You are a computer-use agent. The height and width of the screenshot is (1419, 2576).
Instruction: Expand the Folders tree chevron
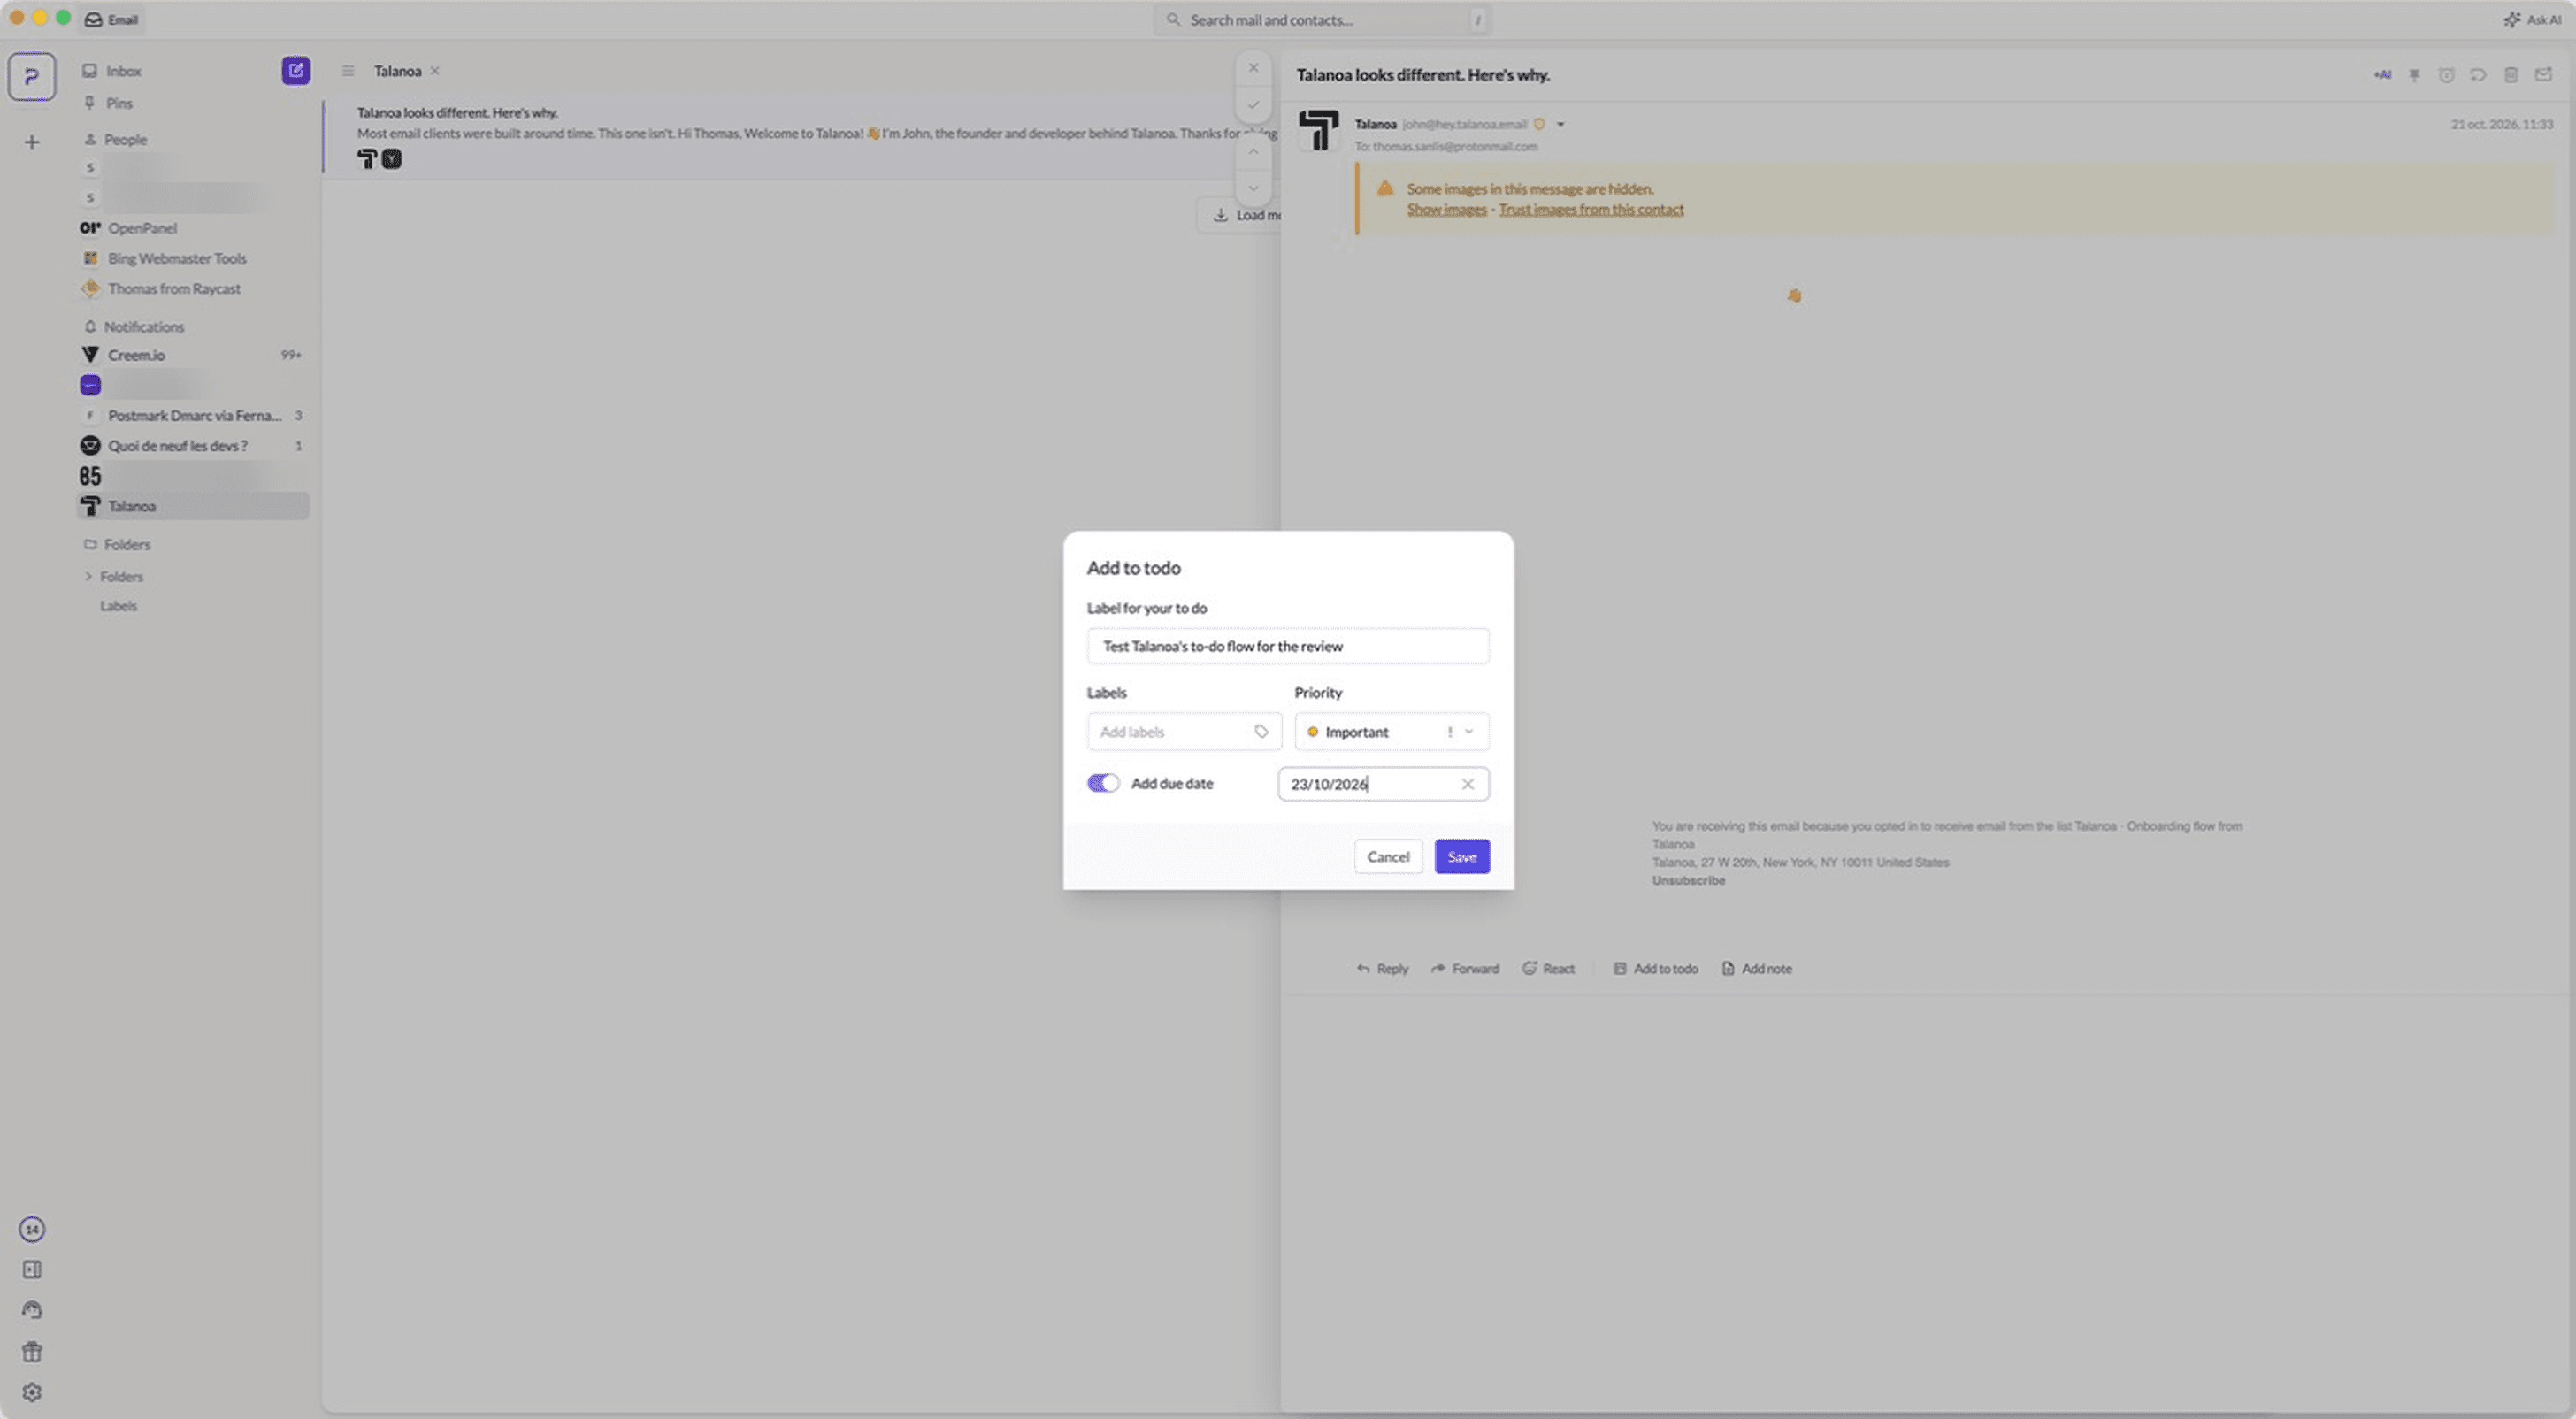pyautogui.click(x=88, y=576)
